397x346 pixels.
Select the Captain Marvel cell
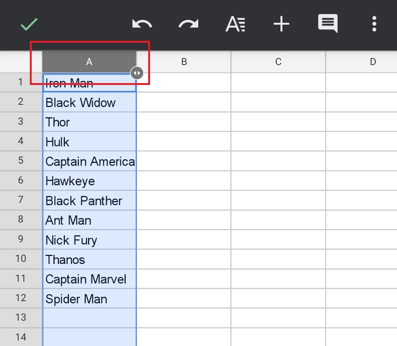pyautogui.click(x=89, y=279)
